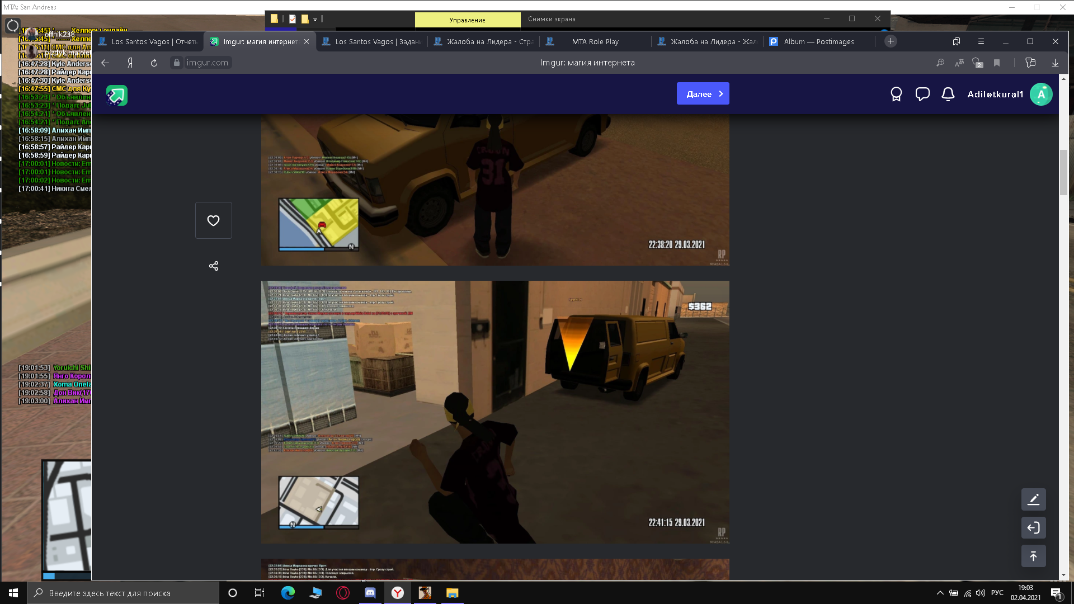Reload the page with refresh icon
1074x604 pixels.
coord(154,63)
